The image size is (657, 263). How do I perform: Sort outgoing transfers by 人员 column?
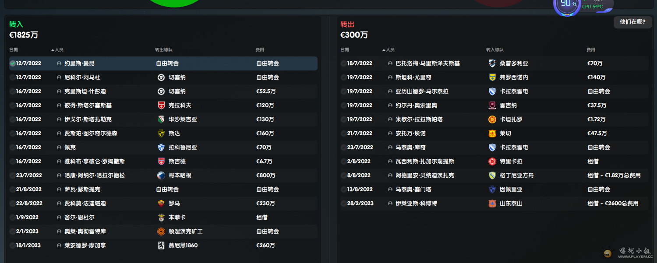point(390,50)
